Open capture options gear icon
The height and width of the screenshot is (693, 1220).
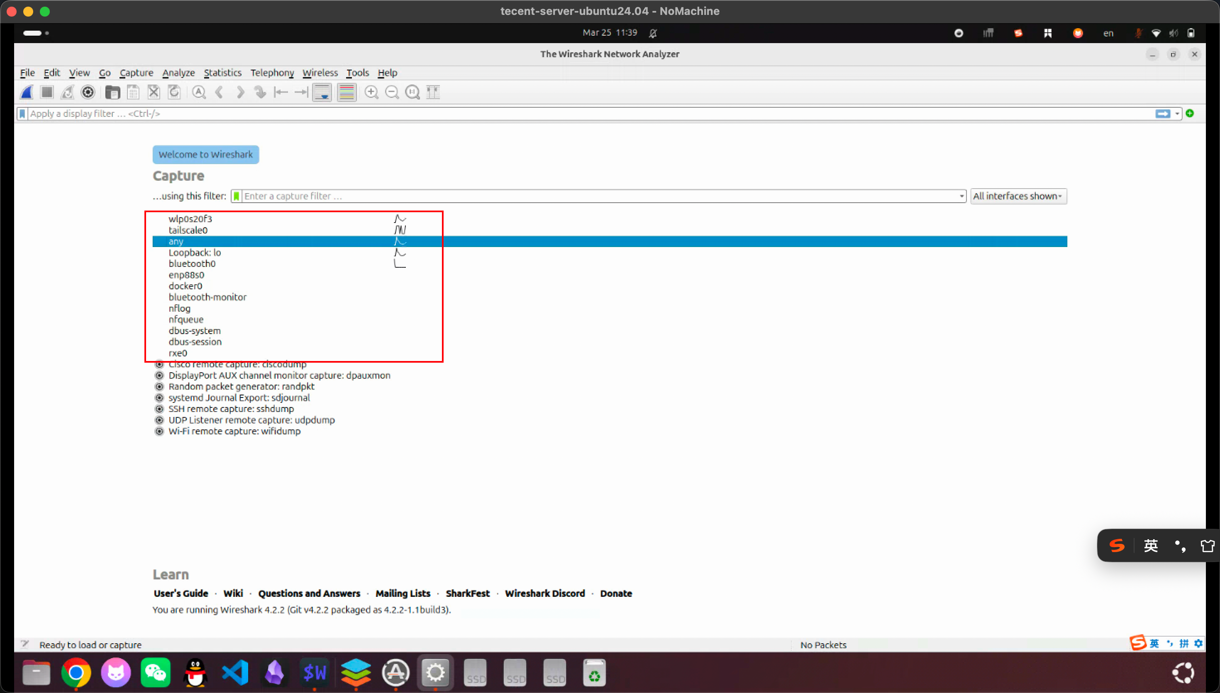[x=88, y=92]
